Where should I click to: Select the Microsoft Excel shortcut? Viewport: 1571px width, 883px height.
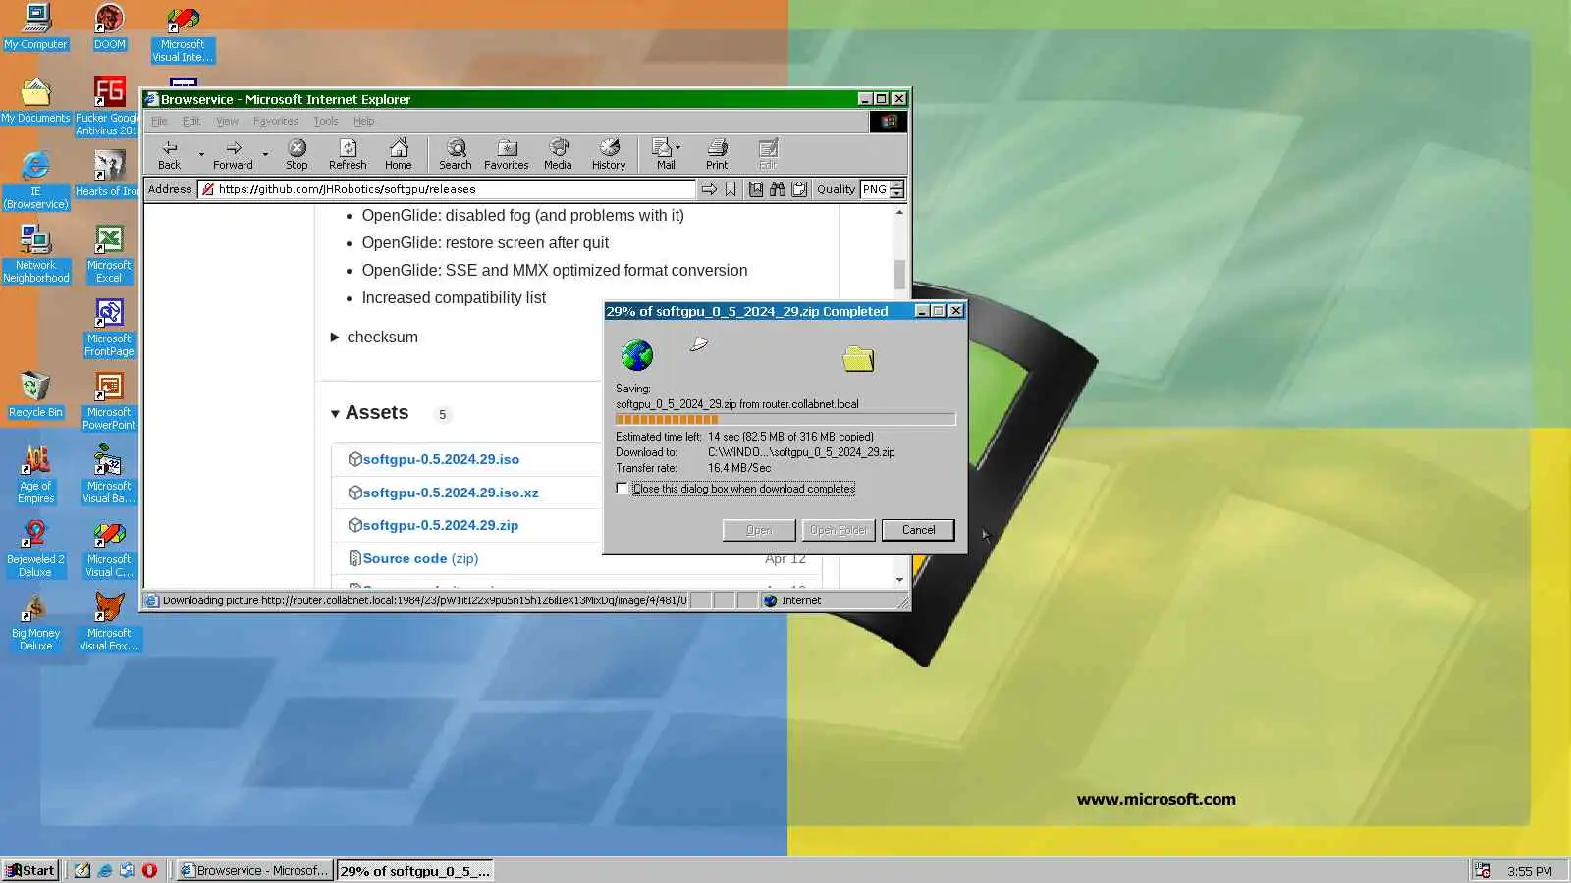[109, 254]
